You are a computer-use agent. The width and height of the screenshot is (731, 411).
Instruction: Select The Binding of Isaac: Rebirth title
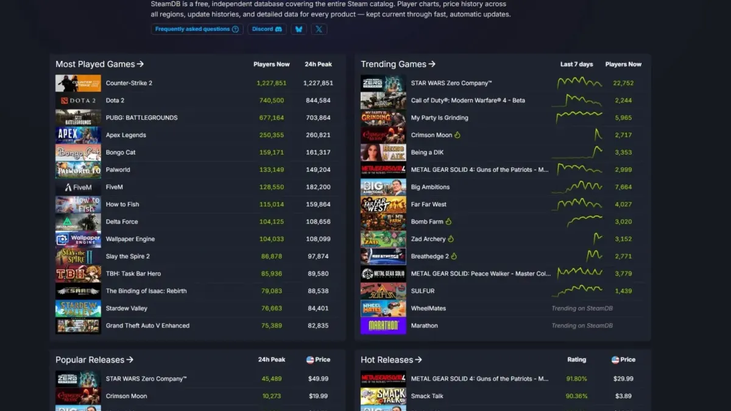(146, 291)
